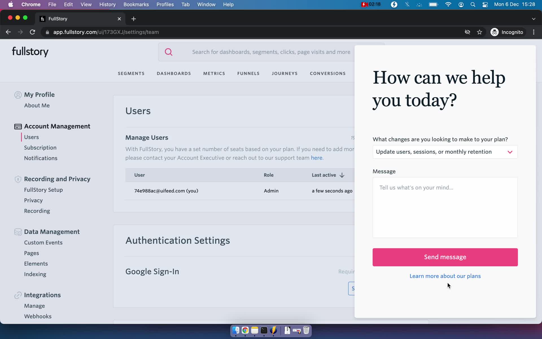The height and width of the screenshot is (339, 542).
Task: Expand the plan changes dropdown
Action: (445, 152)
